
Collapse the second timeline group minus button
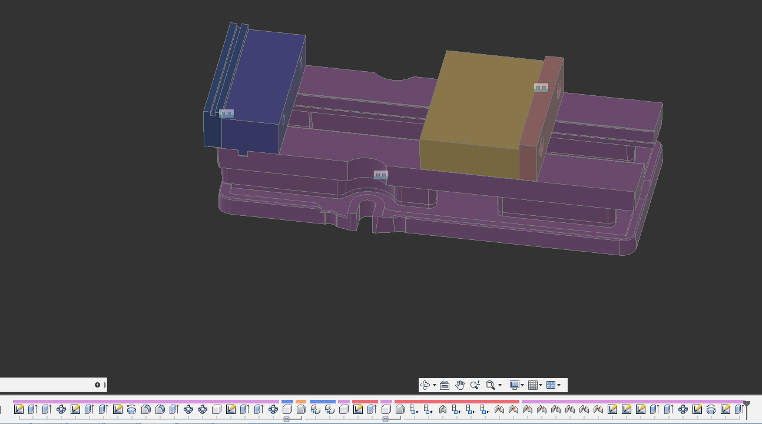(386, 419)
